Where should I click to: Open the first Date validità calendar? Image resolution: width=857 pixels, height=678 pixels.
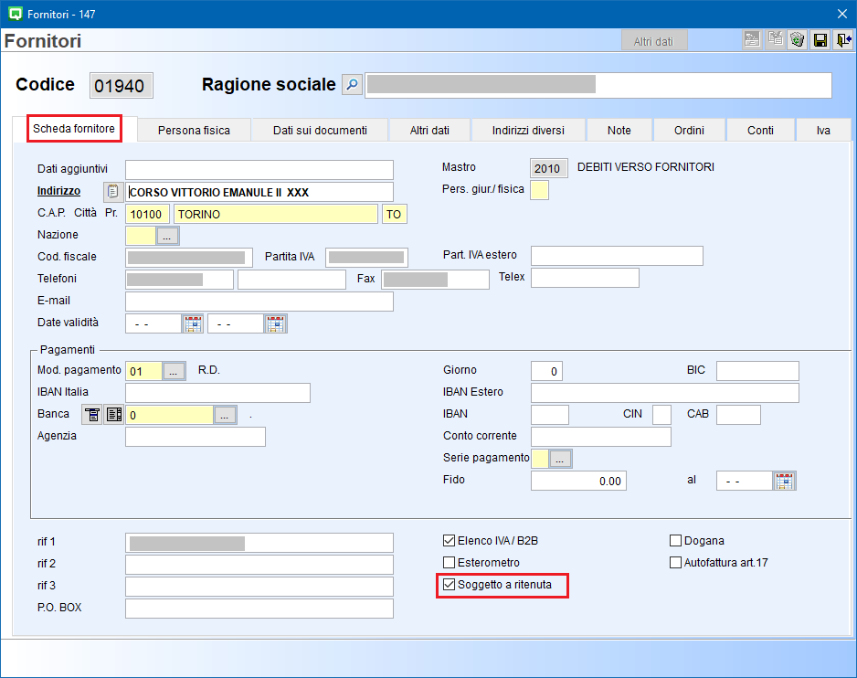click(x=193, y=323)
